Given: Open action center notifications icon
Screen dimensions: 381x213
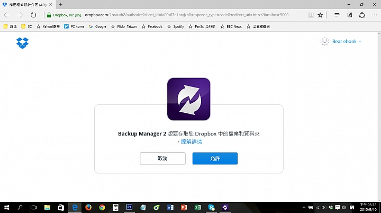Looking at the screenshot, I should coord(337,207).
